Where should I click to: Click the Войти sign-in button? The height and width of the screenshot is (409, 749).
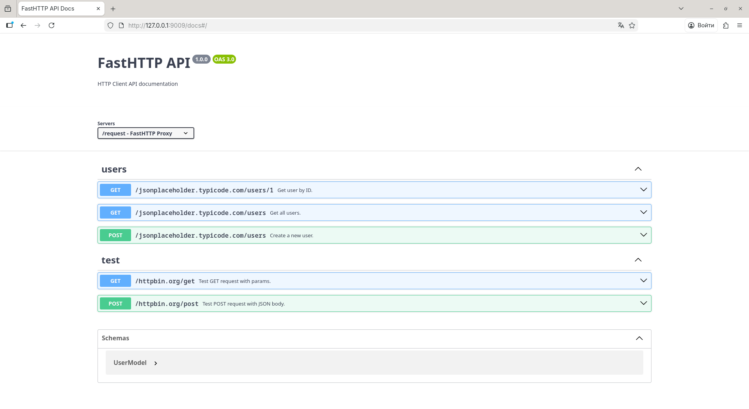(x=701, y=25)
